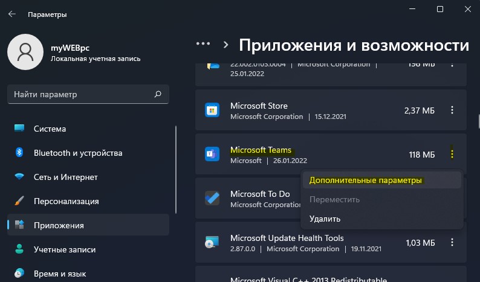Screen dimensions: 480x282
Task: Open Bluetooth и устройства section
Action: [88, 153]
